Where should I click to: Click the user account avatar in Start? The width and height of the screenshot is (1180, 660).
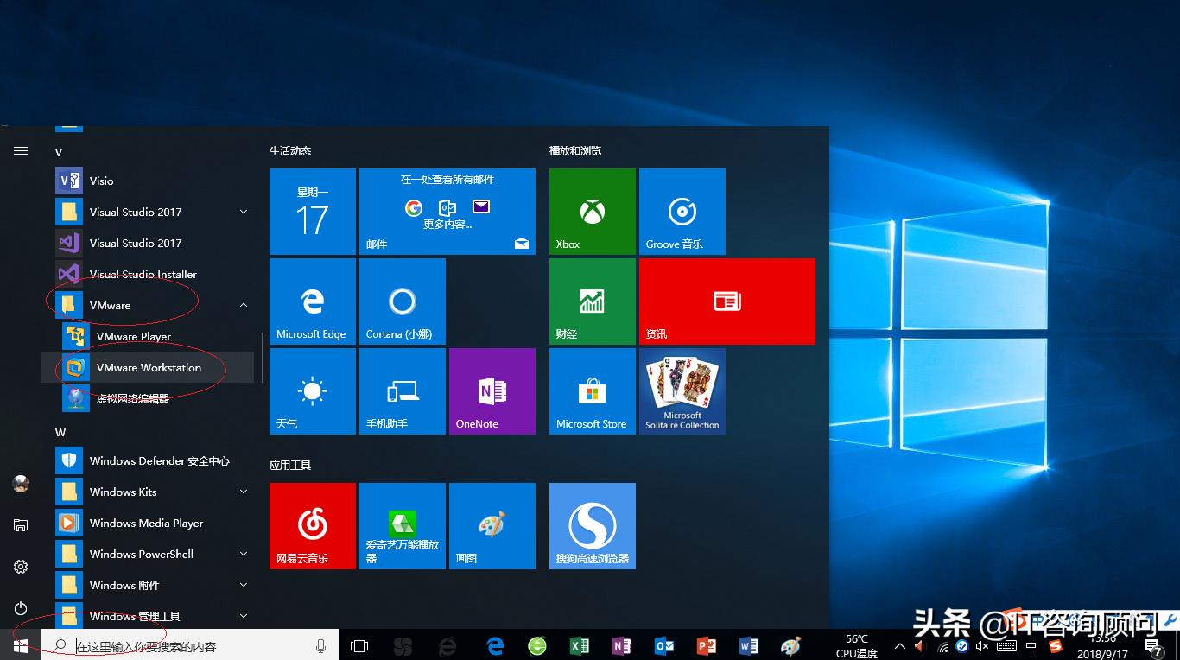click(20, 484)
